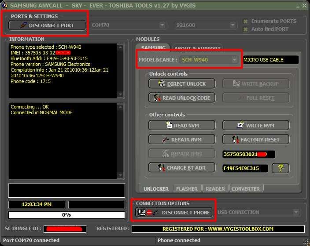Click the 'Phone code : 1715' line

[31, 81]
